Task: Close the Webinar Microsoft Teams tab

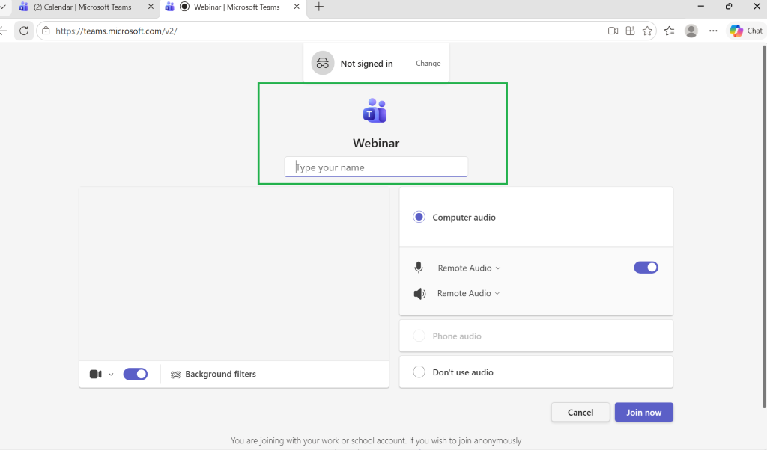Action: pyautogui.click(x=297, y=7)
